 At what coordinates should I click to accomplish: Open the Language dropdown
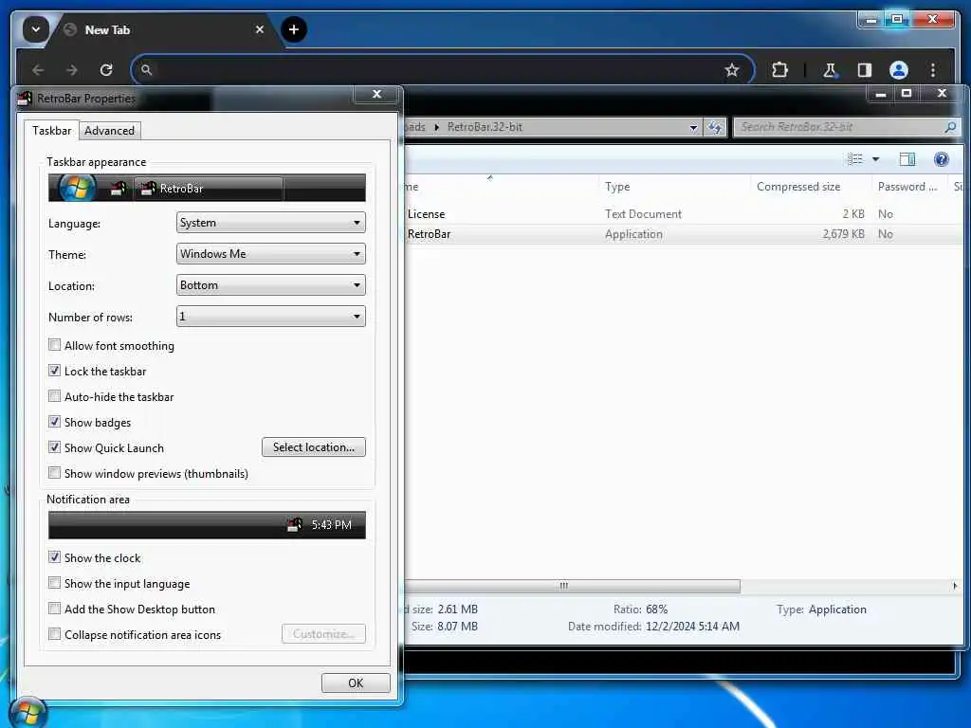(270, 222)
